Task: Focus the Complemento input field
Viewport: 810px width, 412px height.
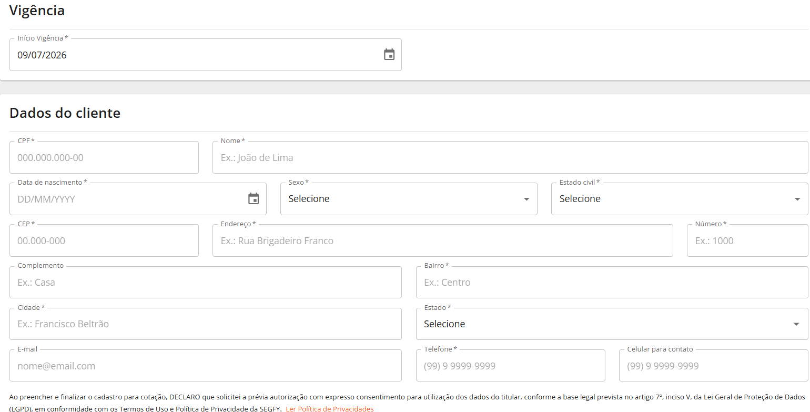Action: pos(206,282)
